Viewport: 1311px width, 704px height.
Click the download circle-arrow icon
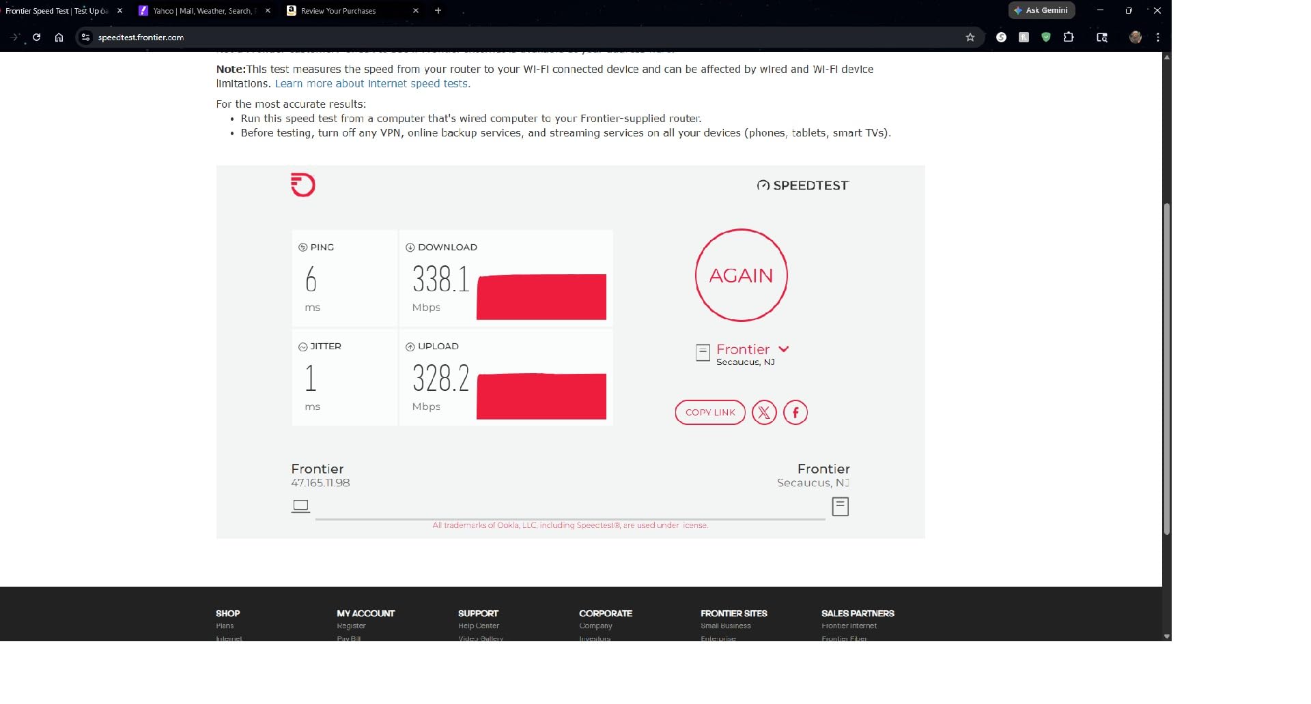point(410,248)
